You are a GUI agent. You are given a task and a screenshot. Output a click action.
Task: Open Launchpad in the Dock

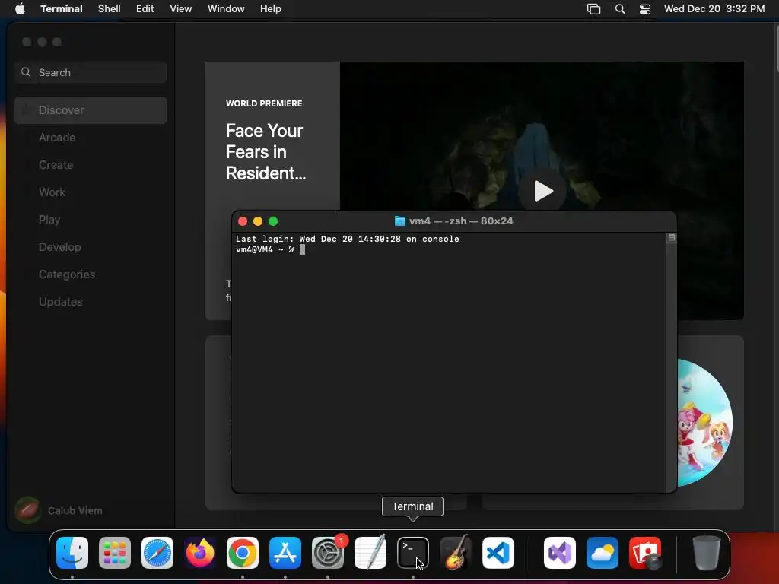(115, 553)
